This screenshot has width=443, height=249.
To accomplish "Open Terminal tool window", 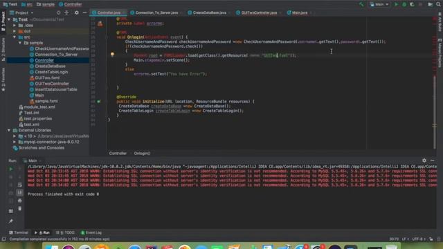I will pyautogui.click(x=19, y=233).
